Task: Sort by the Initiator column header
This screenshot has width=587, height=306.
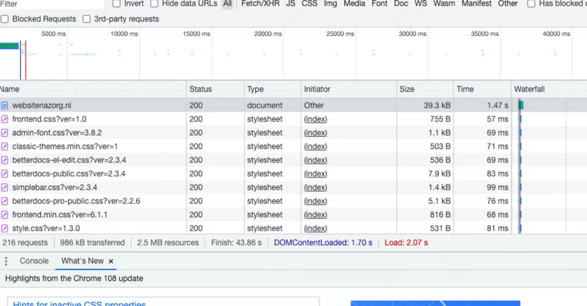Action: pos(349,89)
